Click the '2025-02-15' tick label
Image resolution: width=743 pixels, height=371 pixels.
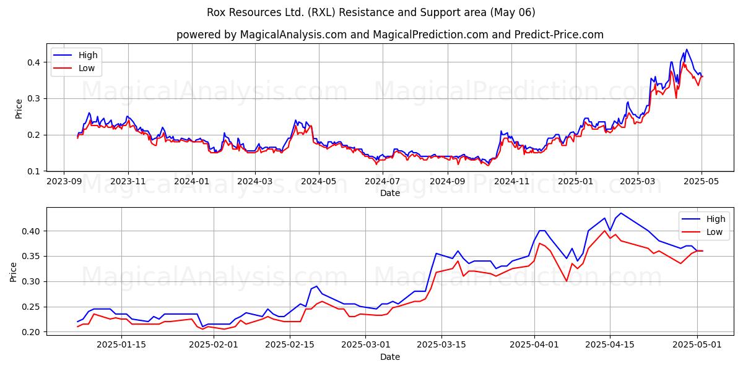point(289,345)
